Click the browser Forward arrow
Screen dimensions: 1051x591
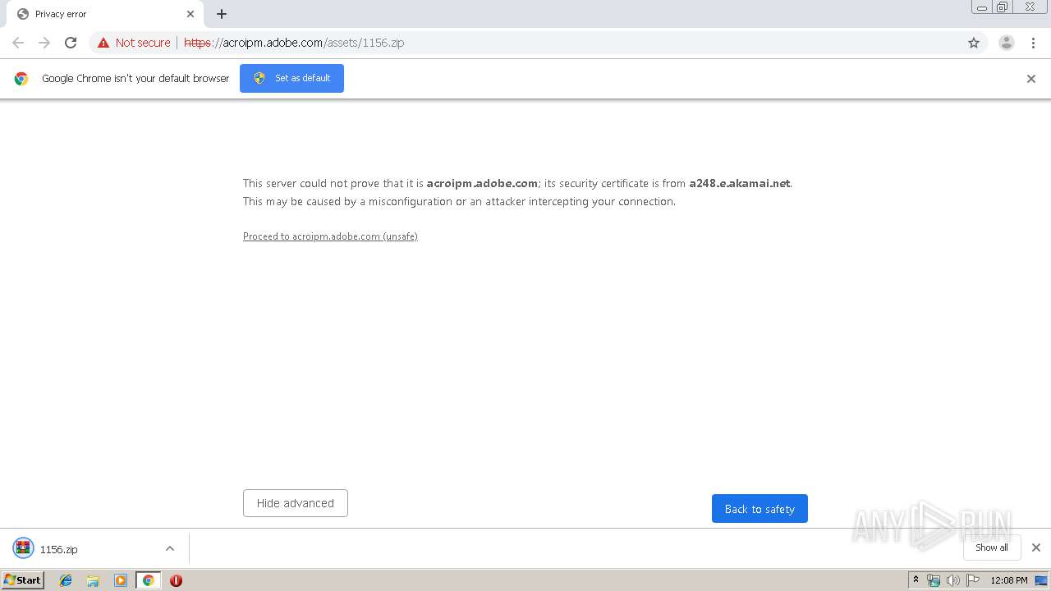tap(44, 43)
